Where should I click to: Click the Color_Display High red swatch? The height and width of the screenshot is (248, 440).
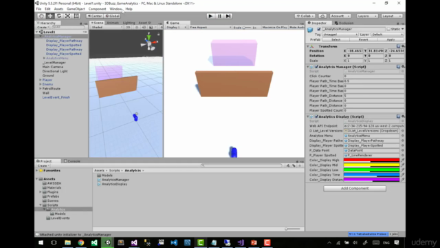coord(371,160)
